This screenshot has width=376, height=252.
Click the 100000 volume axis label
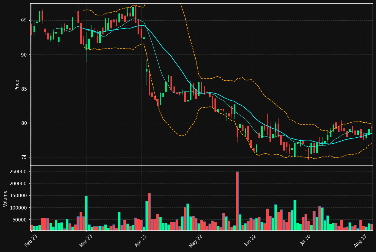19,208
